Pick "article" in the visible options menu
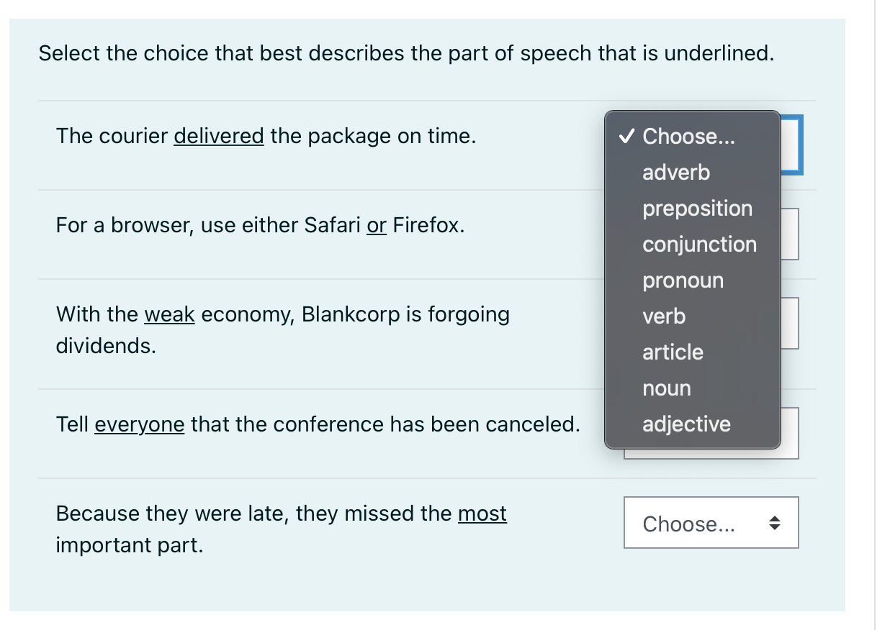The width and height of the screenshot is (890, 630). [x=673, y=352]
